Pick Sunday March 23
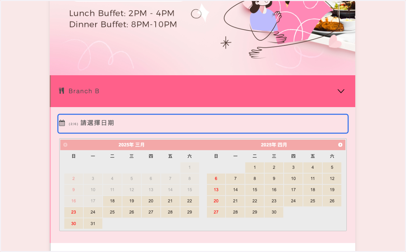Viewport: 406px width, 252px height. pos(74,212)
